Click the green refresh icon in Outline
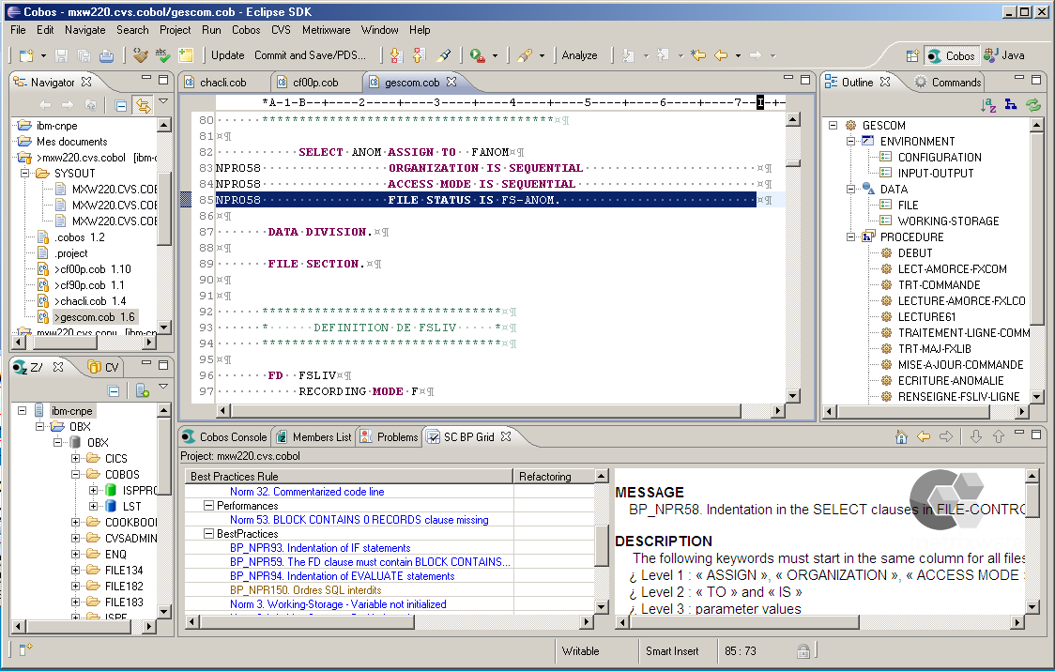 pyautogui.click(x=1032, y=104)
